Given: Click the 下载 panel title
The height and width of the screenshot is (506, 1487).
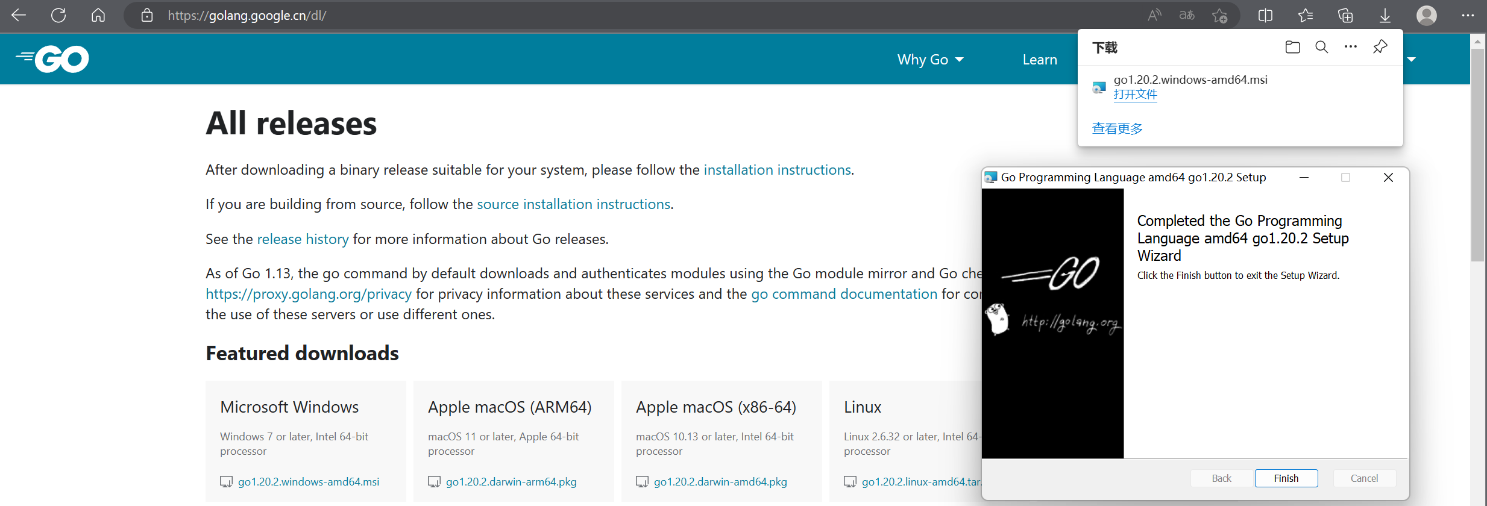Looking at the screenshot, I should (1105, 48).
